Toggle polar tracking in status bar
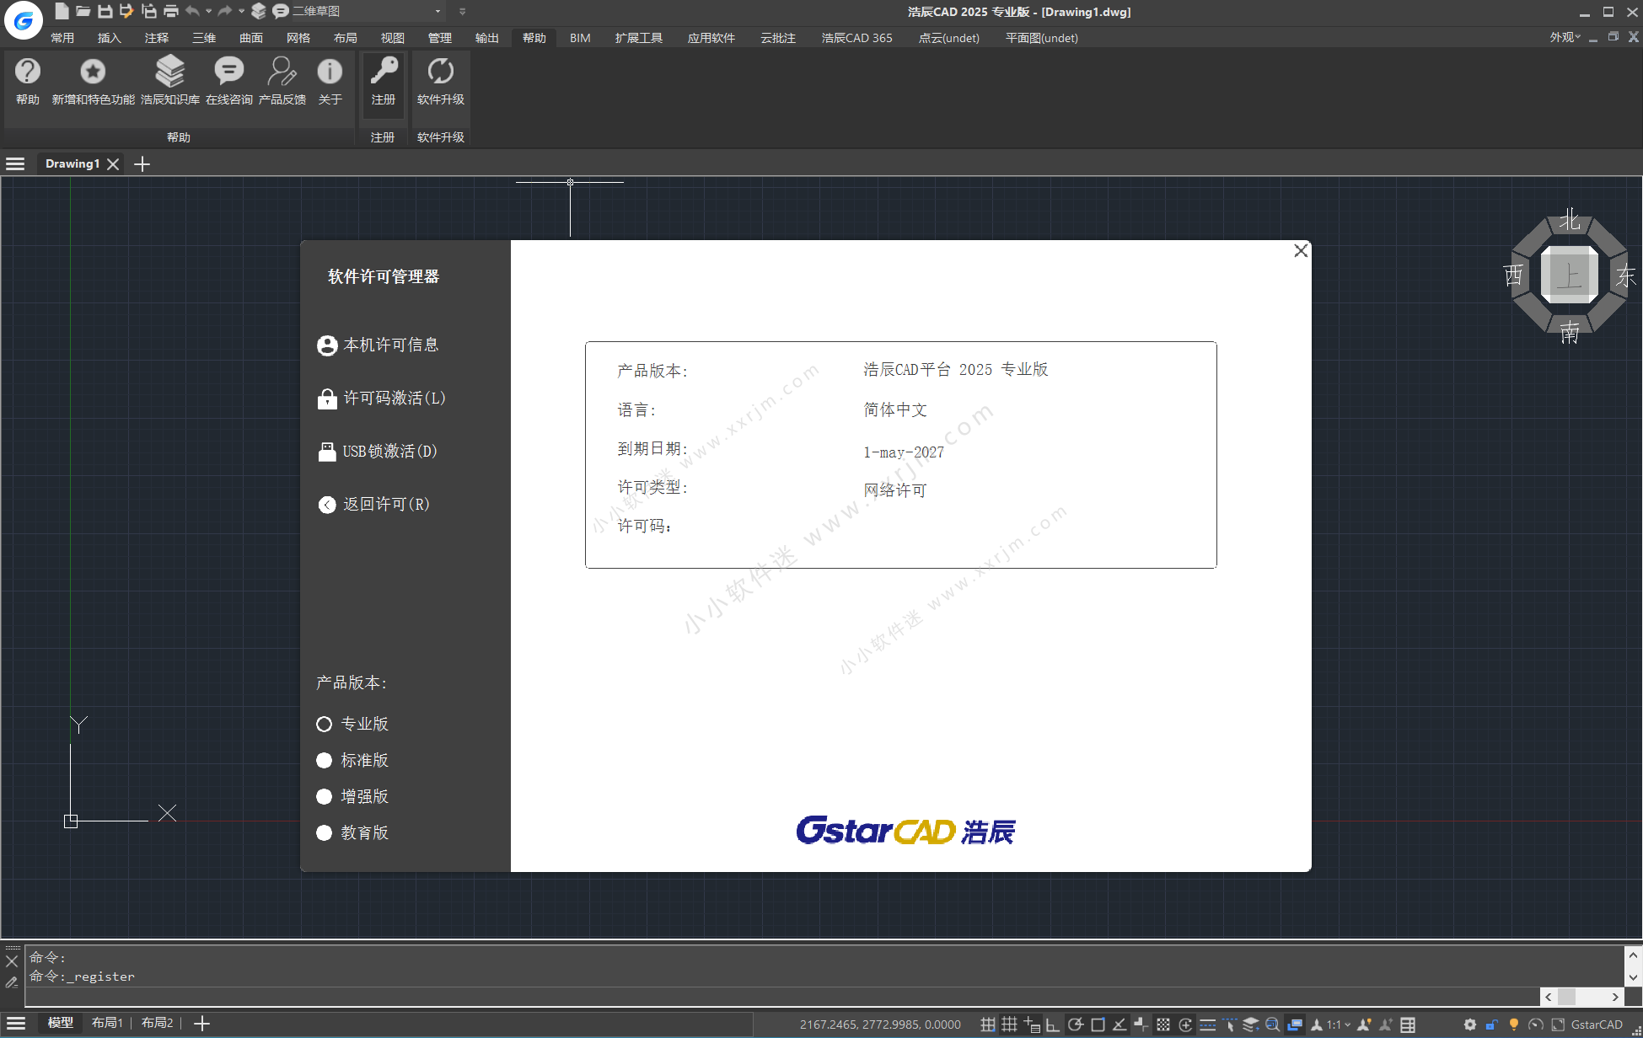This screenshot has height=1038, width=1643. click(x=1075, y=1025)
